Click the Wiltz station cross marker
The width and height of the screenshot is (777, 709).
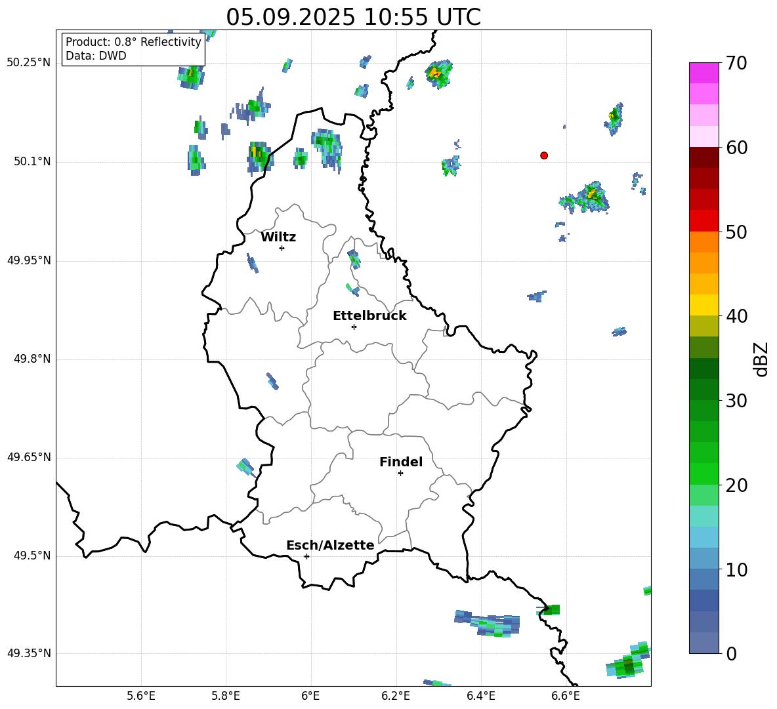(282, 248)
